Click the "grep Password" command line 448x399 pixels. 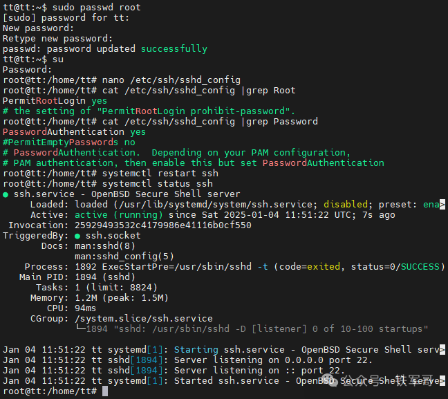(x=160, y=122)
